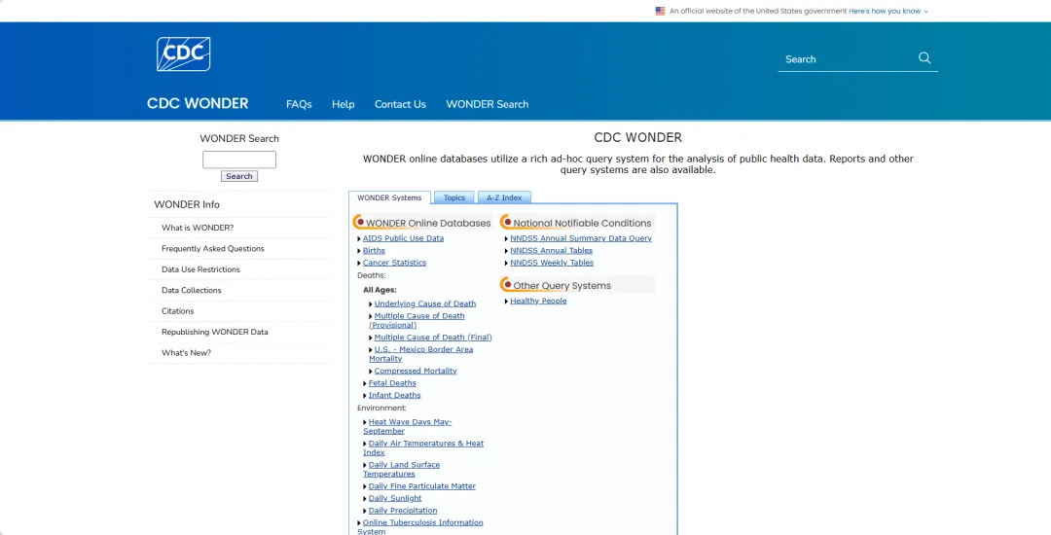This screenshot has height=535, width=1051.
Task: Click the CDC logo
Action: pos(184,54)
